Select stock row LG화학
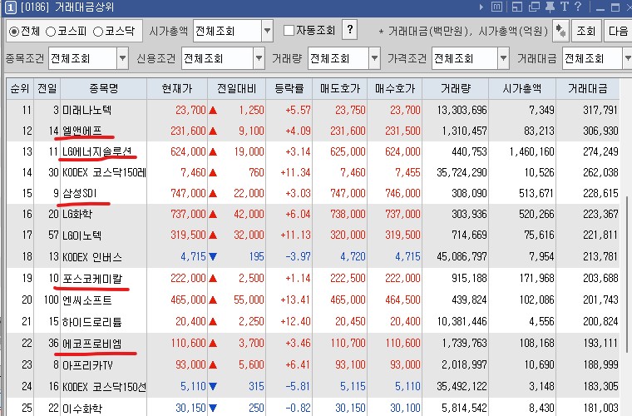Image resolution: width=632 pixels, height=416 pixels. (313, 214)
